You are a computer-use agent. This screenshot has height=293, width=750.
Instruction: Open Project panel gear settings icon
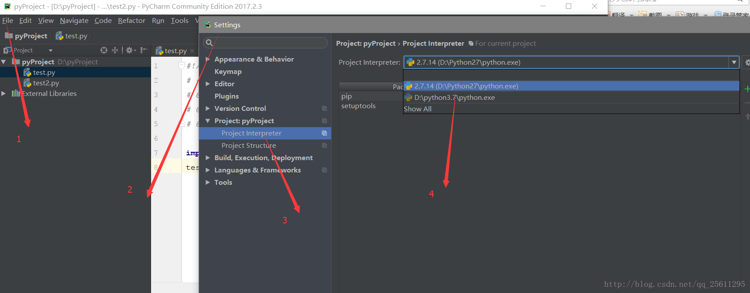click(130, 50)
